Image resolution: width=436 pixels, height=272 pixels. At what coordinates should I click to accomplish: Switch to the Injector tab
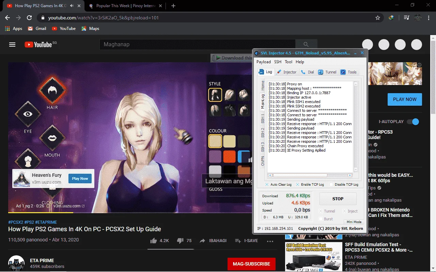[286, 72]
